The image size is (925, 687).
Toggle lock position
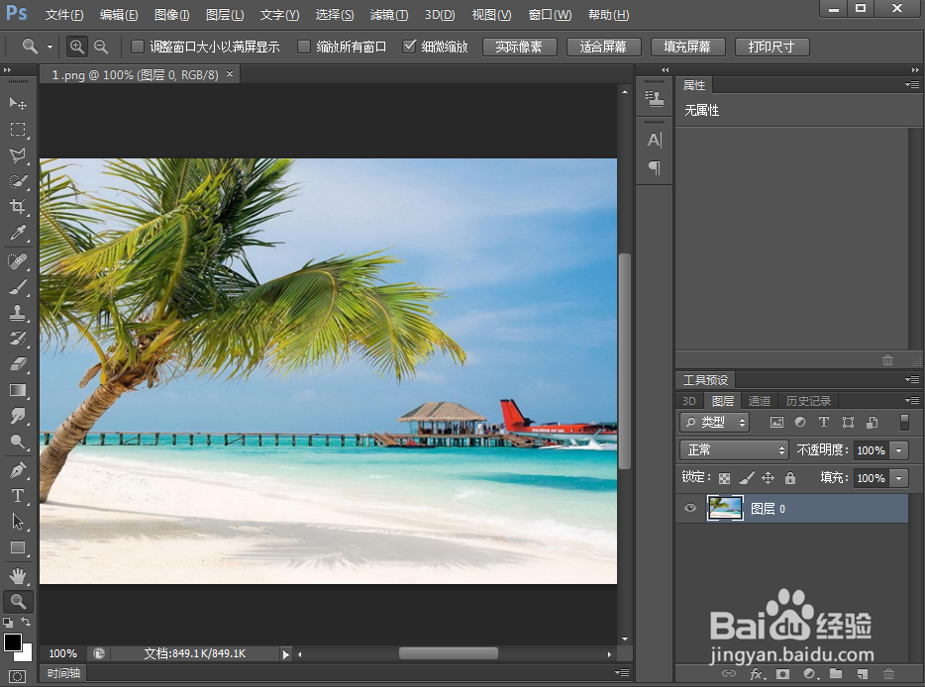pyautogui.click(x=769, y=478)
